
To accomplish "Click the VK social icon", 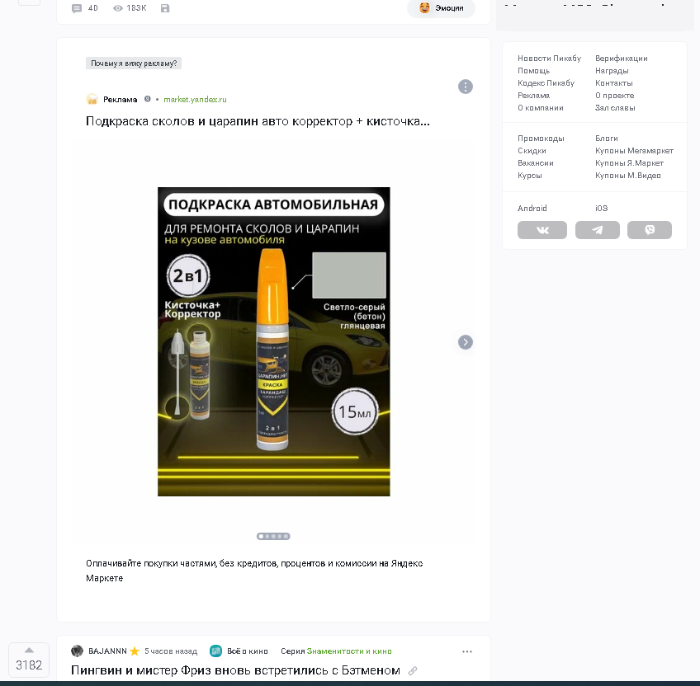I will coord(542,230).
